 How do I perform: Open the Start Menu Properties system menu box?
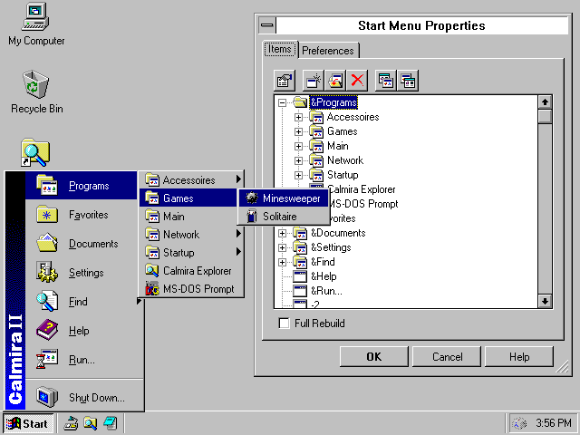[x=267, y=25]
